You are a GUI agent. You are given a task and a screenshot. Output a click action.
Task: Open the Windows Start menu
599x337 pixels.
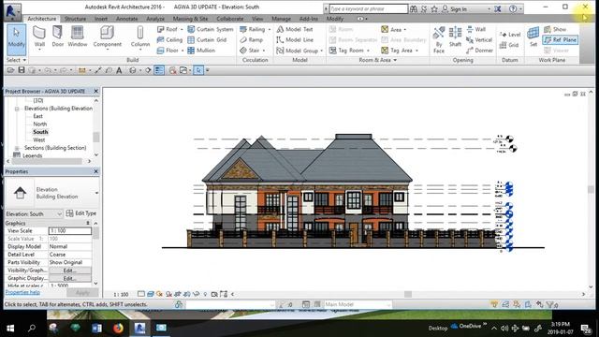pyautogui.click(x=10, y=328)
